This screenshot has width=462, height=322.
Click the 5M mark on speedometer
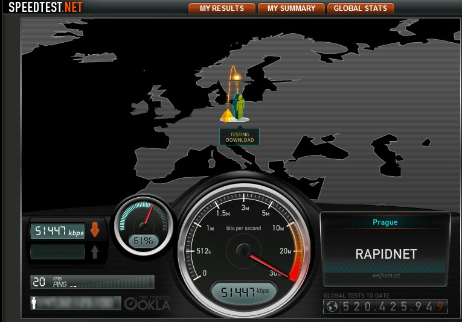pyautogui.click(x=266, y=213)
